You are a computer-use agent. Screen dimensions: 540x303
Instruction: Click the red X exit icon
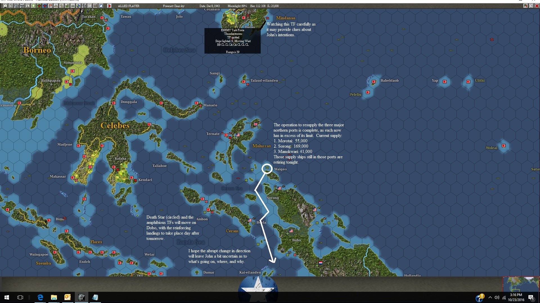[537, 6]
